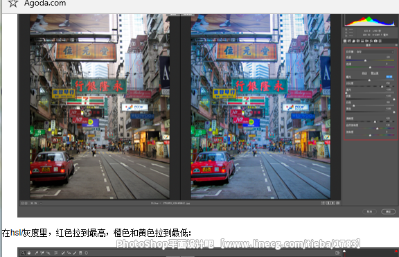Open the zoom level dropdown below the preview
399x257 pixels.
coord(41,203)
